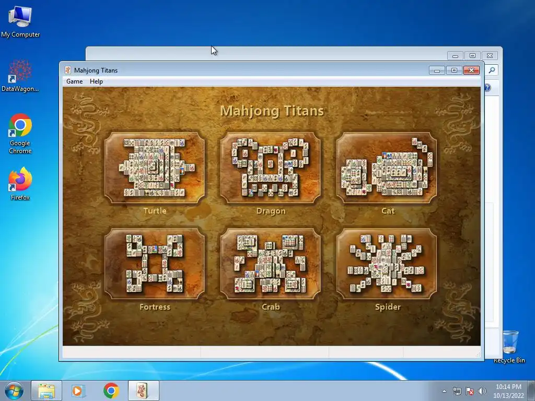535x401 pixels.
Task: Close the Mahjong Titans window
Action: 472,70
